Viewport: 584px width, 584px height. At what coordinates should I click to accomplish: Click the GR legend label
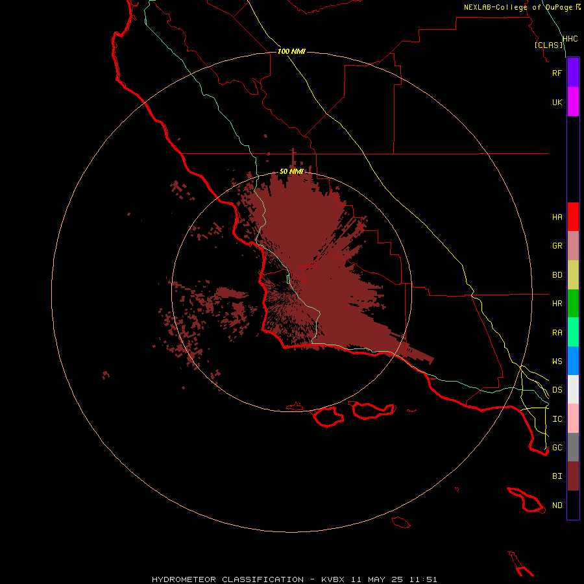(557, 246)
